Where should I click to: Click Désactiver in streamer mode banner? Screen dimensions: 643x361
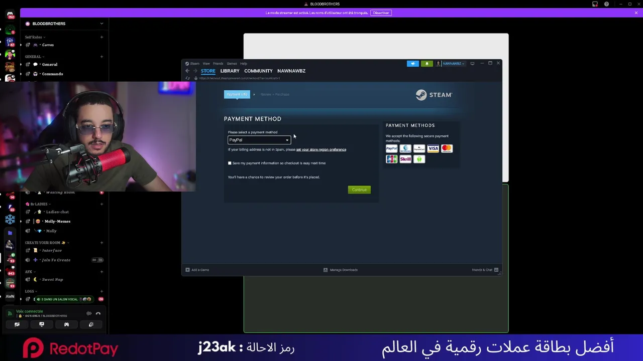tap(381, 13)
